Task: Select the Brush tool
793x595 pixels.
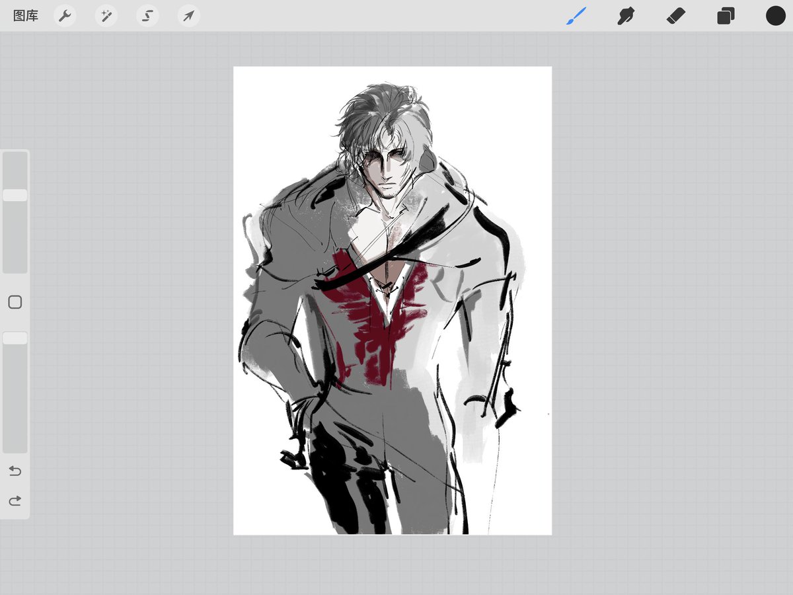Action: [576, 16]
